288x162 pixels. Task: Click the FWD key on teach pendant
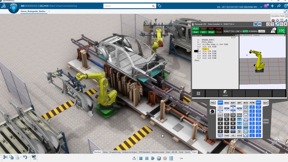246,115
